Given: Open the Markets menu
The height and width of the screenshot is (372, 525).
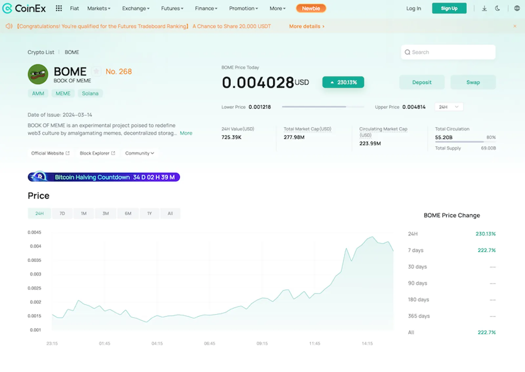Looking at the screenshot, I should tap(99, 9).
